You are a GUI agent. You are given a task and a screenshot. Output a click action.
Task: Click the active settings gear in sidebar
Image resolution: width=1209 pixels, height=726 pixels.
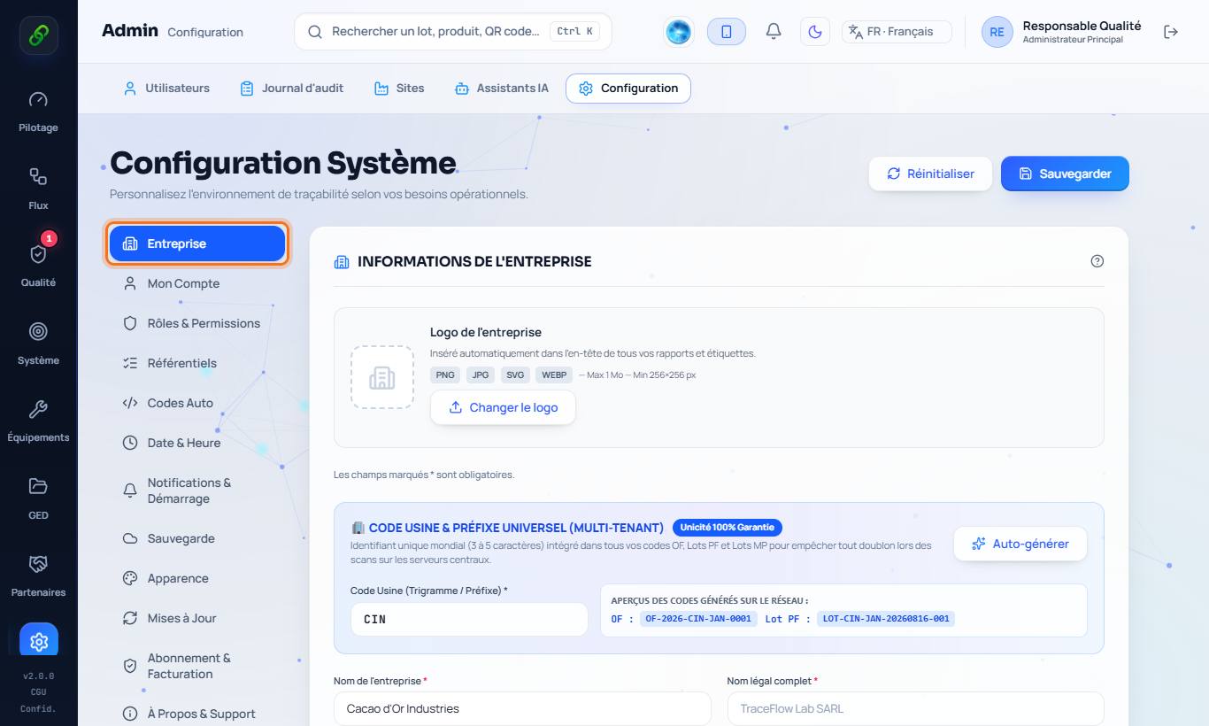tap(39, 641)
